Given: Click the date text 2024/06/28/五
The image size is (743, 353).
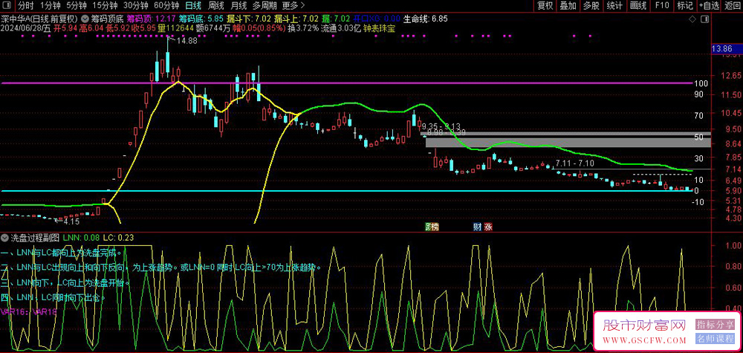Looking at the screenshot, I should tap(27, 28).
